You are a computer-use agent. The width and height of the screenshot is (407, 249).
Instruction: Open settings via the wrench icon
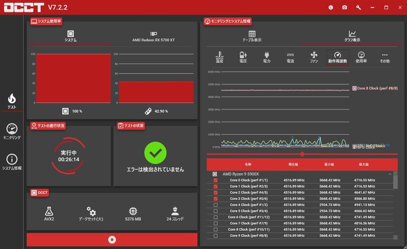tap(359, 7)
